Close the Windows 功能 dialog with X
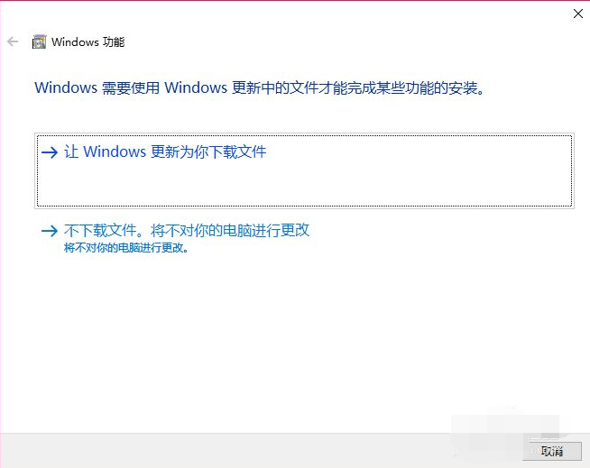The height and width of the screenshot is (468, 590). (x=578, y=14)
